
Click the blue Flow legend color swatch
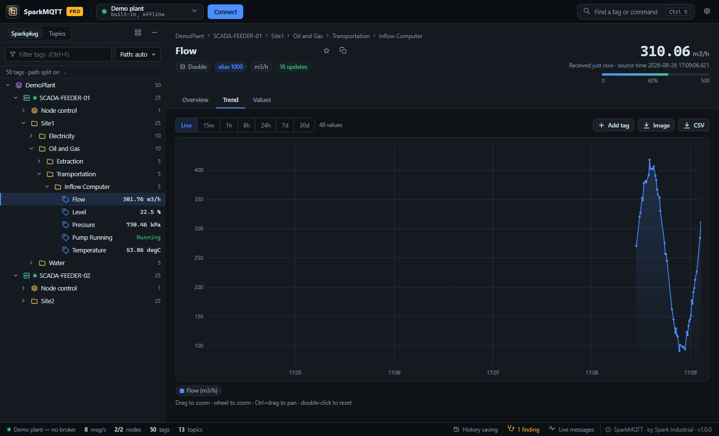182,391
